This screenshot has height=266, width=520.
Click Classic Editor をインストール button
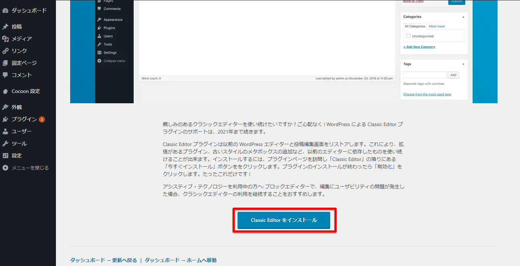284,220
